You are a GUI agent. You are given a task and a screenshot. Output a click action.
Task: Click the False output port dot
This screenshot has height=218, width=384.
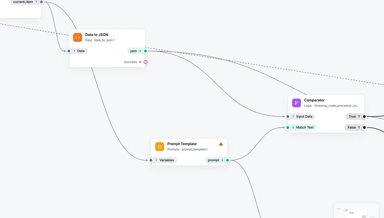tap(364, 127)
